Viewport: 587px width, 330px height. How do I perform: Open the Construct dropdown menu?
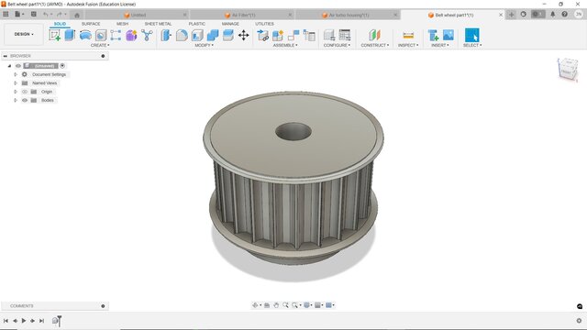pos(375,45)
